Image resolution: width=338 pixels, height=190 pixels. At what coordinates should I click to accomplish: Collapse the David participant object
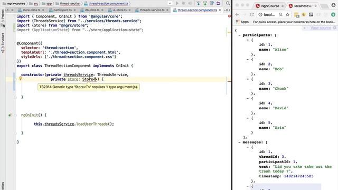(248, 99)
